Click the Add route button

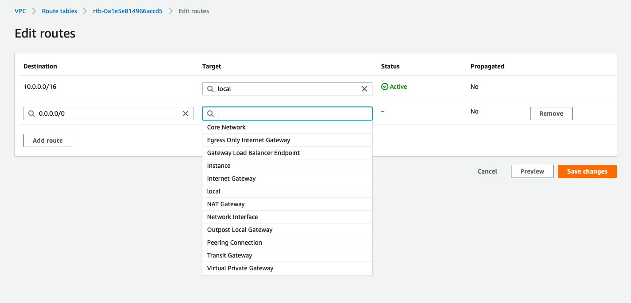coord(48,140)
